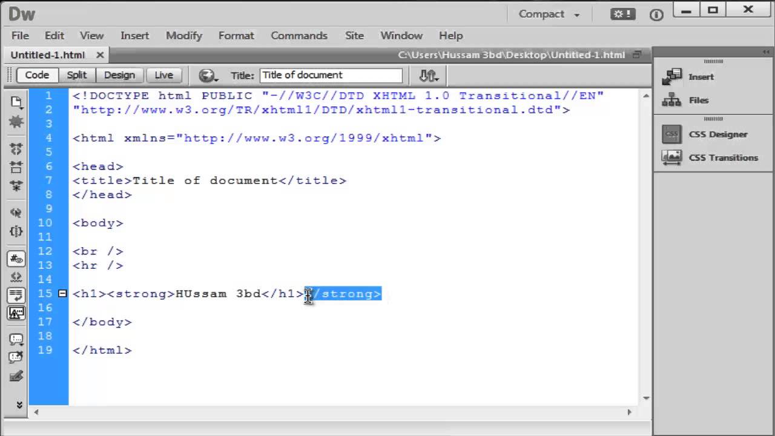Click the info circle icon in title bar
Image resolution: width=775 pixels, height=436 pixels.
click(656, 15)
